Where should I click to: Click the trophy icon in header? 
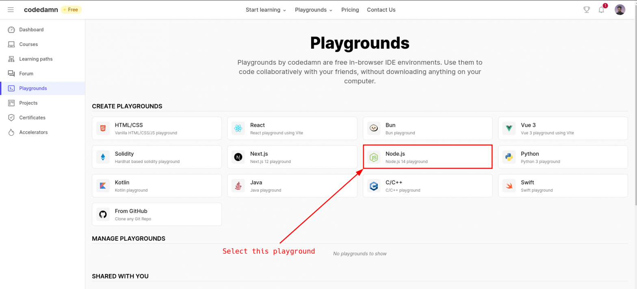586,10
